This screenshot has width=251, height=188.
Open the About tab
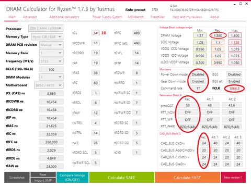point(214,17)
